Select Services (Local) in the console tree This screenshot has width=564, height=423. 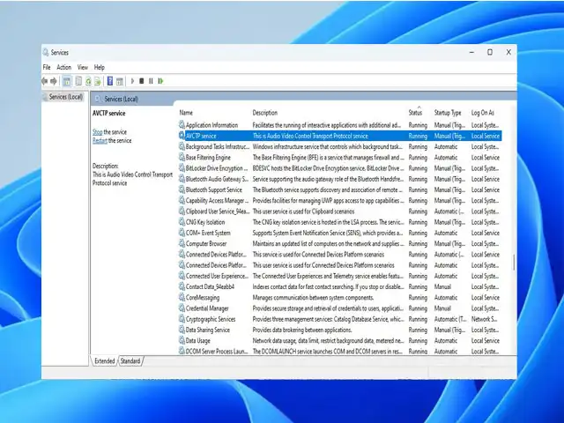coord(66,97)
